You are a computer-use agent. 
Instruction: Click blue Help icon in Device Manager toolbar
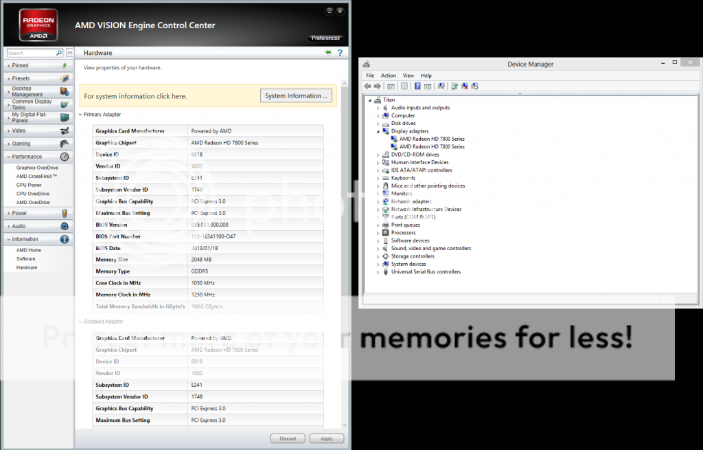click(x=417, y=86)
